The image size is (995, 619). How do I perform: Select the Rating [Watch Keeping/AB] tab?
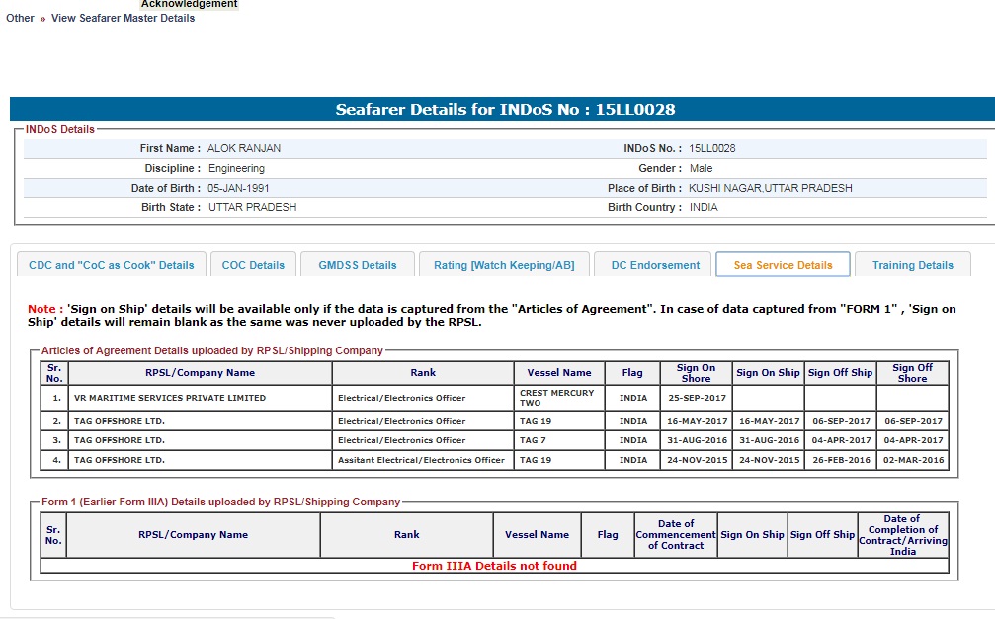click(504, 265)
